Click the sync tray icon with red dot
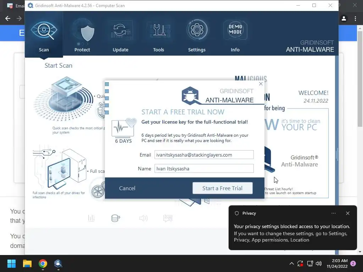 click(x=300, y=263)
